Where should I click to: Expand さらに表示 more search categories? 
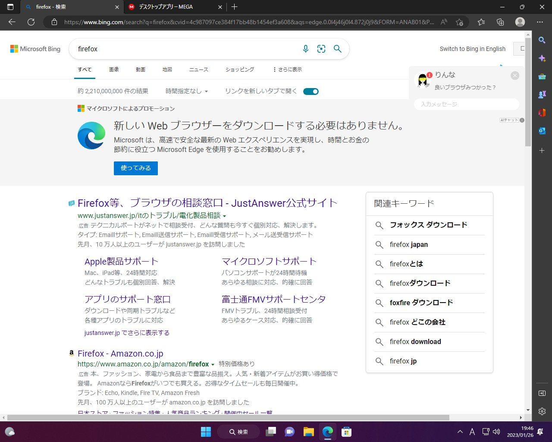[x=287, y=69]
